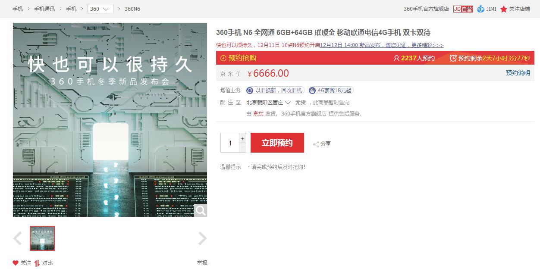Click the 无货，此商品暂时售完 stock status text
This screenshot has width=540, height=272.
[x=322, y=103]
